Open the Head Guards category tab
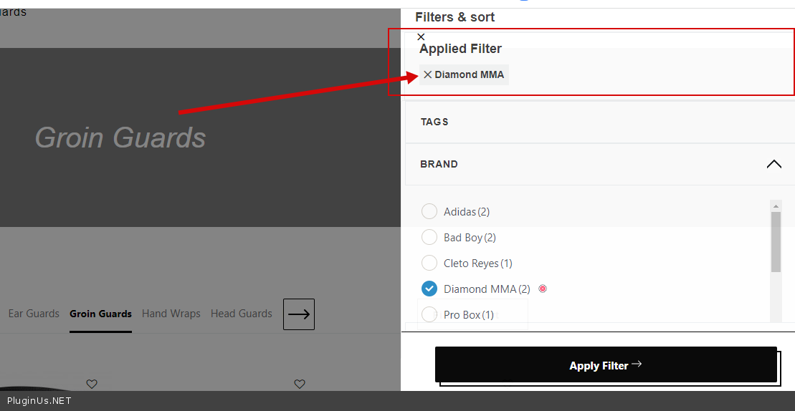The height and width of the screenshot is (411, 795). click(242, 314)
